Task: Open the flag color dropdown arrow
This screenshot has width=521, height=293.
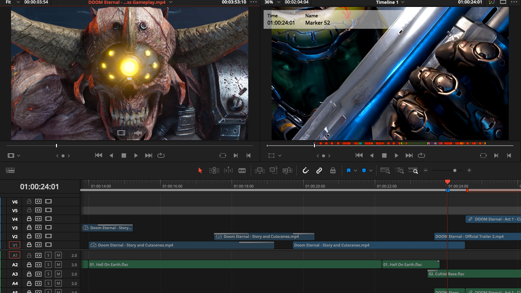Action: click(355, 171)
